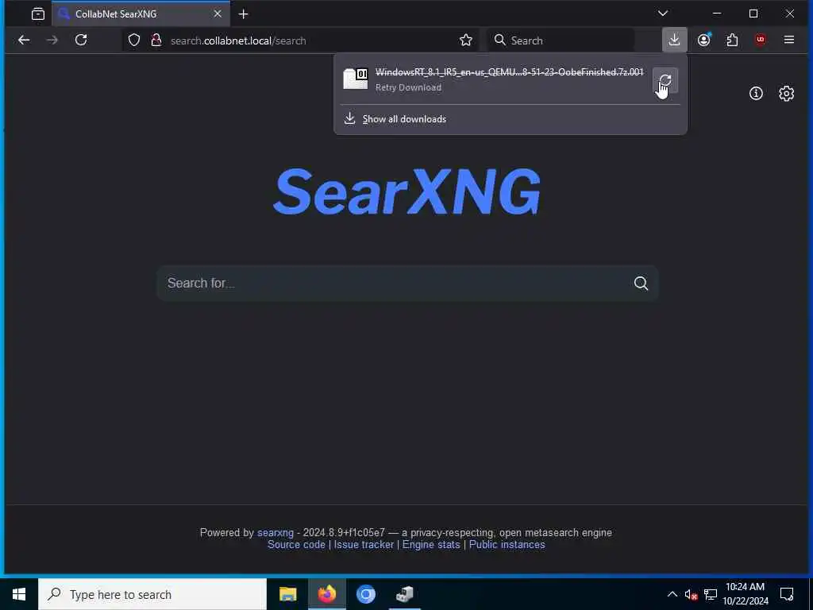The width and height of the screenshot is (813, 610).
Task: List all tabs dropdown arrow
Action: (663, 14)
